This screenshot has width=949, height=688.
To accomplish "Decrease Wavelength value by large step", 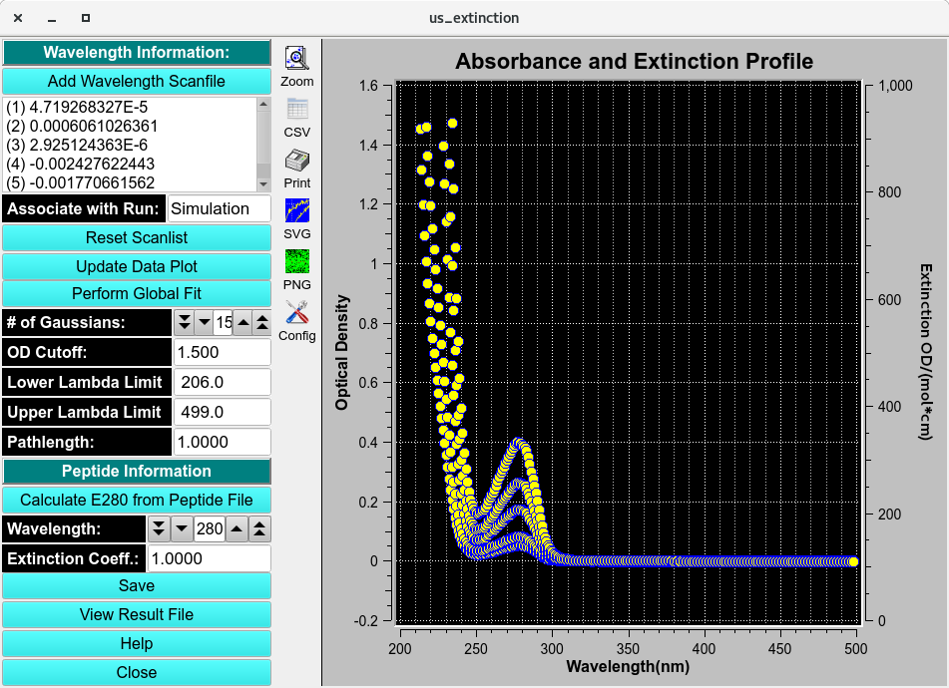I will (159, 529).
